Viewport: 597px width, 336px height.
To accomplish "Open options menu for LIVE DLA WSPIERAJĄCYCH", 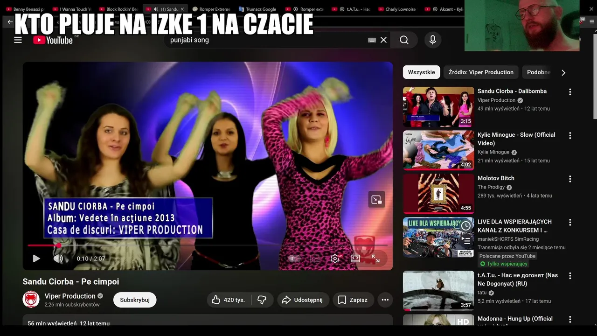I will [x=569, y=223].
